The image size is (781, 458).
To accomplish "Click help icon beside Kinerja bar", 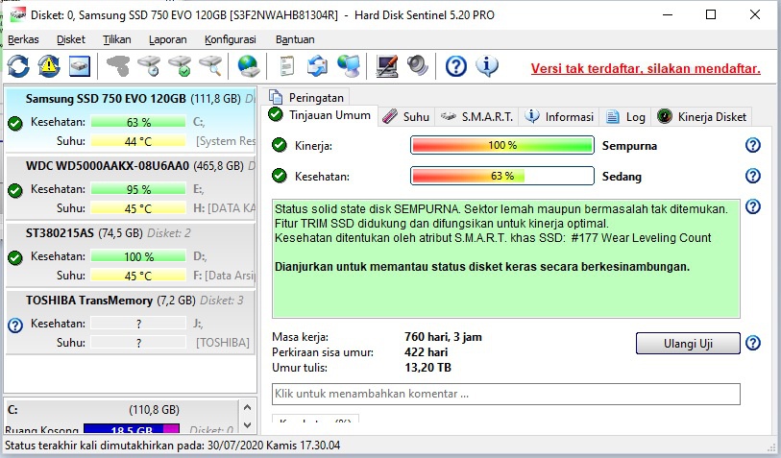I will [x=752, y=145].
